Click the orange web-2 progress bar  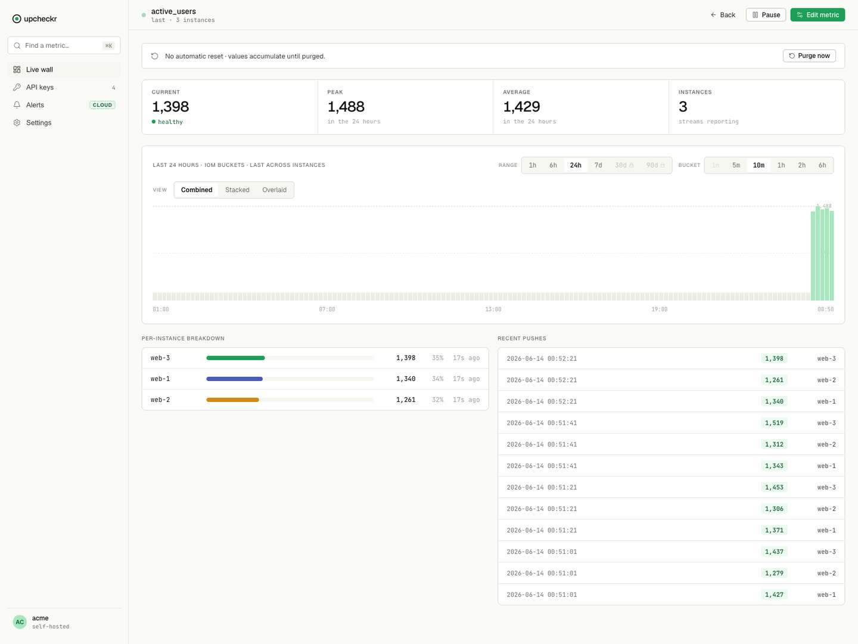pos(232,400)
